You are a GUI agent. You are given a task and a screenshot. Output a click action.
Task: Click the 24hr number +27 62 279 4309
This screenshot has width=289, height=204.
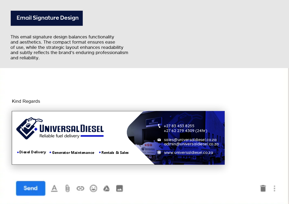tap(185, 131)
